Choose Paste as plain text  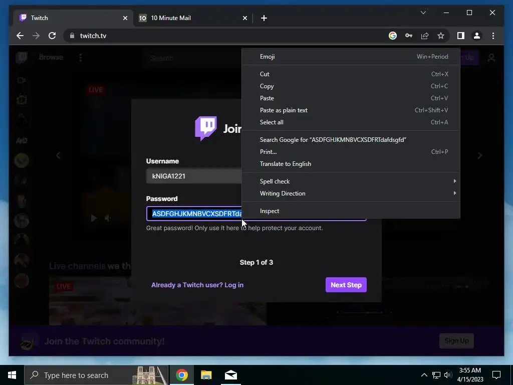pos(351,110)
